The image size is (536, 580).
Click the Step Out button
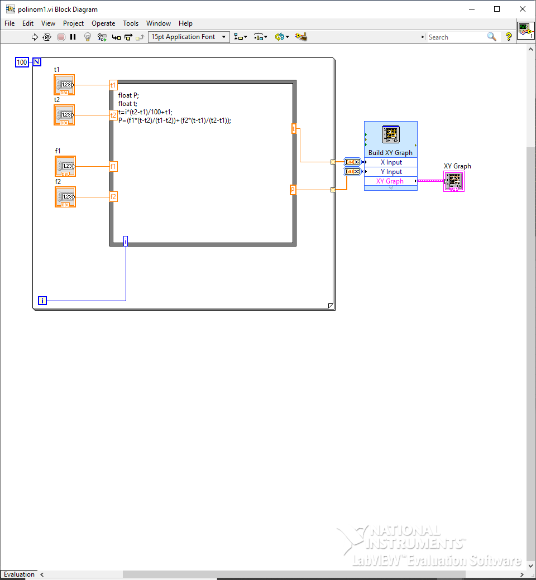click(x=140, y=37)
